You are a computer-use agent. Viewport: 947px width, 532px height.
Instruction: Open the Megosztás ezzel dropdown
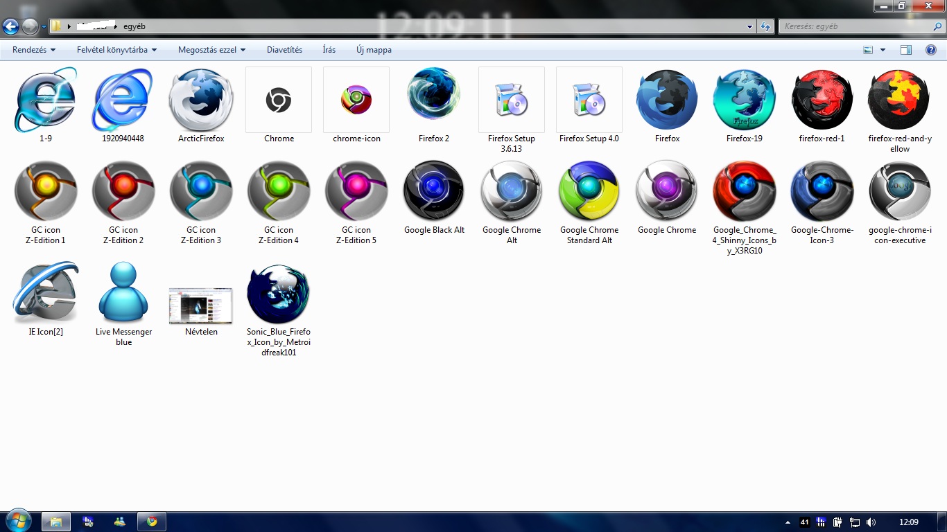tap(212, 50)
